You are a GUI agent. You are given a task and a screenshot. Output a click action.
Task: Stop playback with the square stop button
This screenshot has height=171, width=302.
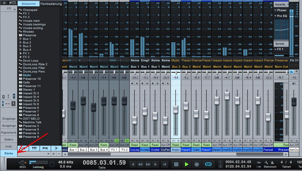[176, 164]
